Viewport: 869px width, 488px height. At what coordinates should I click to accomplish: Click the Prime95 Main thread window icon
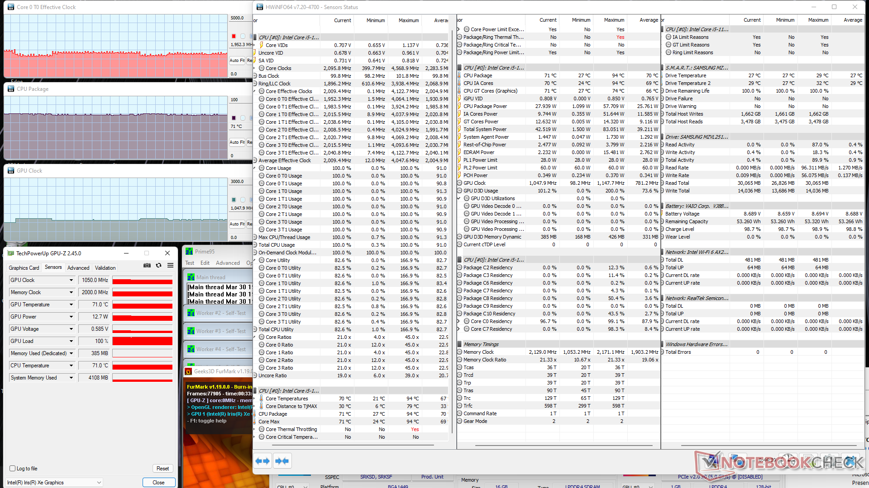(x=191, y=277)
